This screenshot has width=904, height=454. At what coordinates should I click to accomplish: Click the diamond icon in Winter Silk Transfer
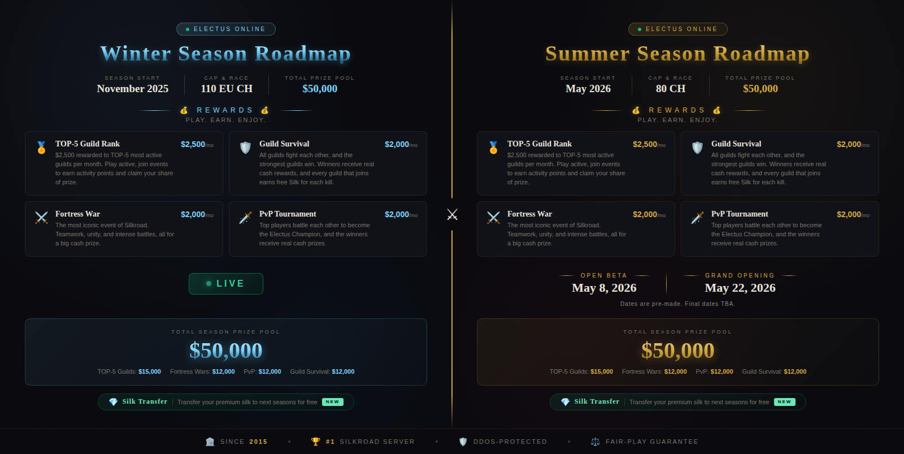pos(113,402)
